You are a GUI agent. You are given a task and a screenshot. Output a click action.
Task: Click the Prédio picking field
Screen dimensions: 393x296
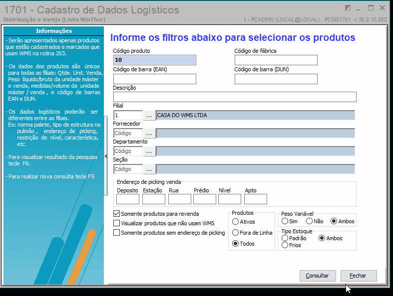click(x=205, y=199)
